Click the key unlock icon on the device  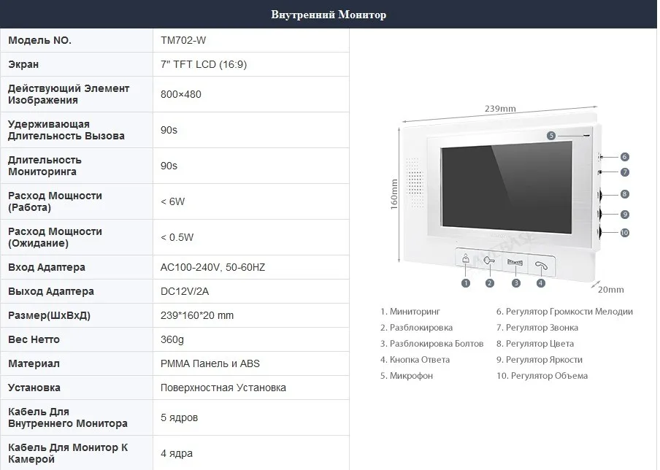click(490, 261)
